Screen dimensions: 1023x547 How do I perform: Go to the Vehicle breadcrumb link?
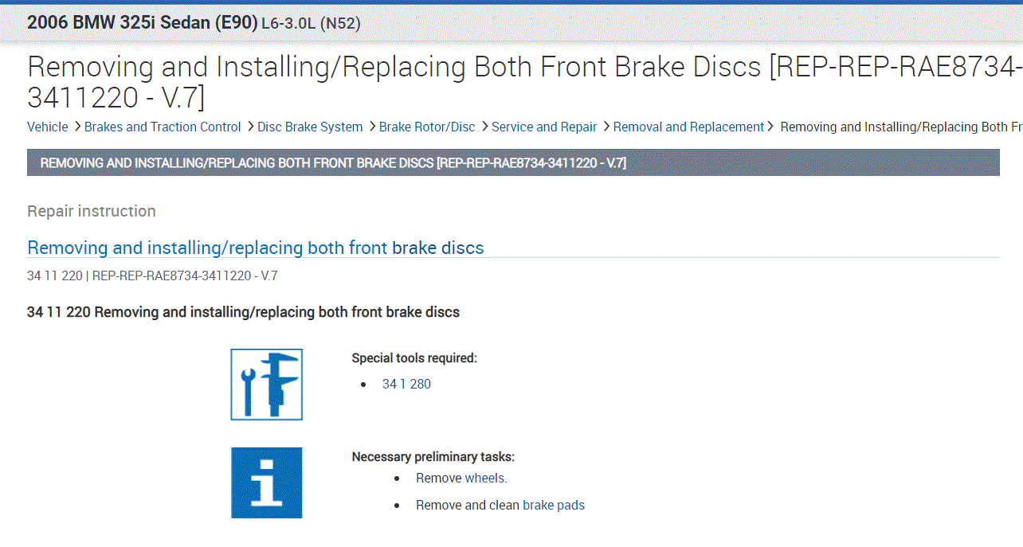coord(48,127)
